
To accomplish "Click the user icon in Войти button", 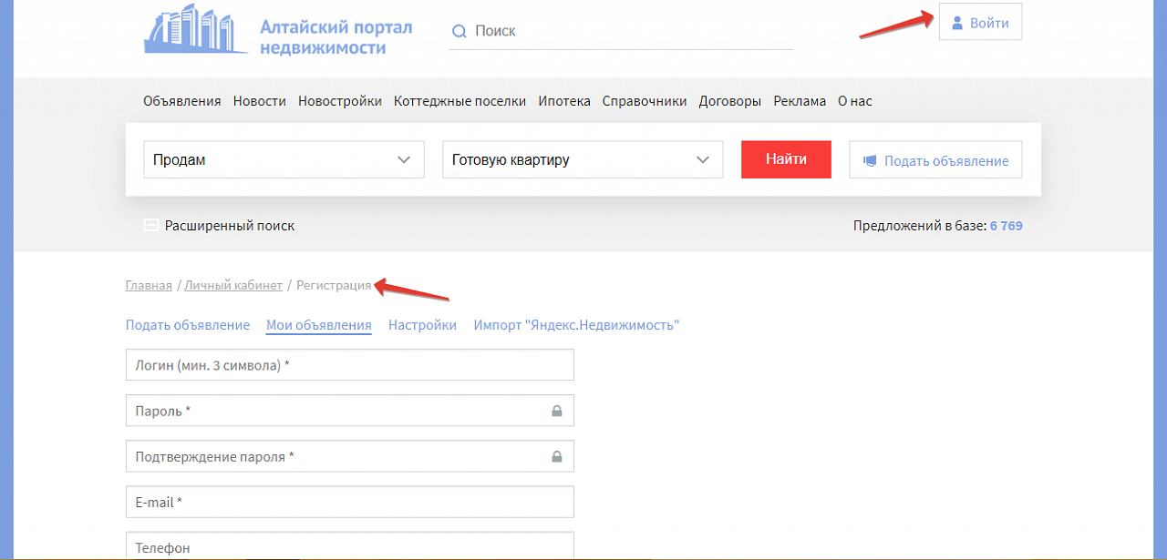I will point(957,23).
